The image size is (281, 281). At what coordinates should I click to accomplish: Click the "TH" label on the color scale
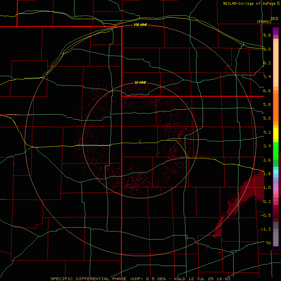[268, 243]
